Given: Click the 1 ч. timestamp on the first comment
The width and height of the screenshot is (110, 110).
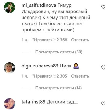Looking at the screenshot, I should pos(25,40).
